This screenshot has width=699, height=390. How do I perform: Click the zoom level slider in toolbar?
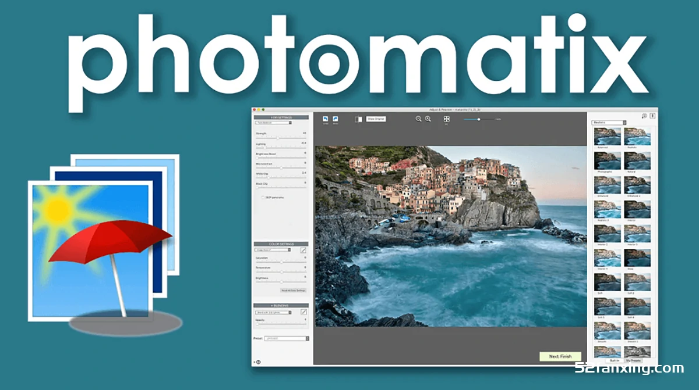click(x=479, y=119)
